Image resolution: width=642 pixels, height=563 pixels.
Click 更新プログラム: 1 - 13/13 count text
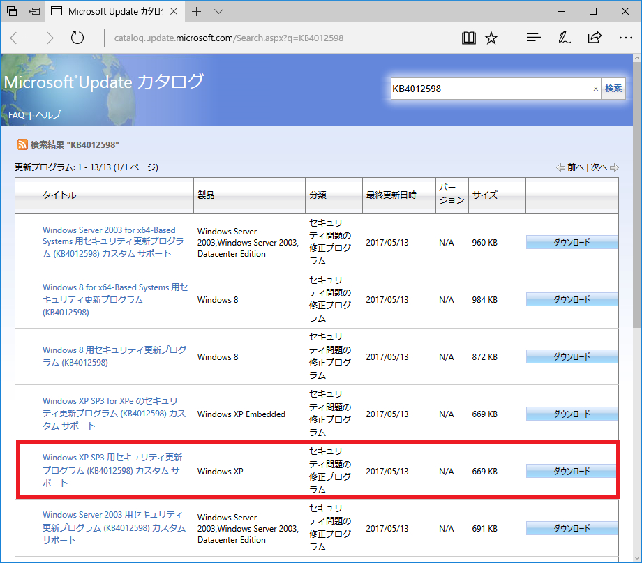pos(87,167)
